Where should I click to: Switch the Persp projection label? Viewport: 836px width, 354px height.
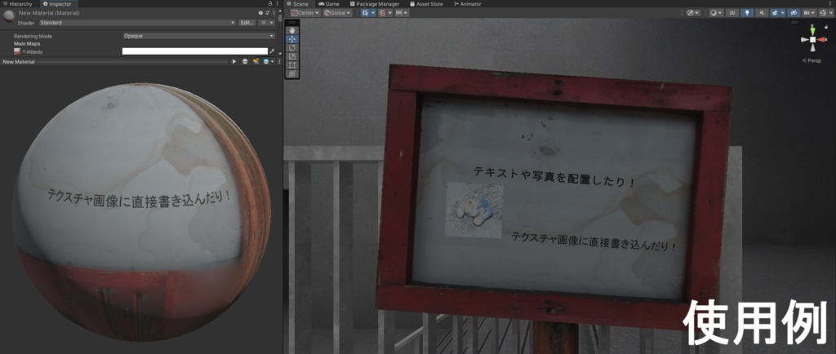click(x=812, y=60)
